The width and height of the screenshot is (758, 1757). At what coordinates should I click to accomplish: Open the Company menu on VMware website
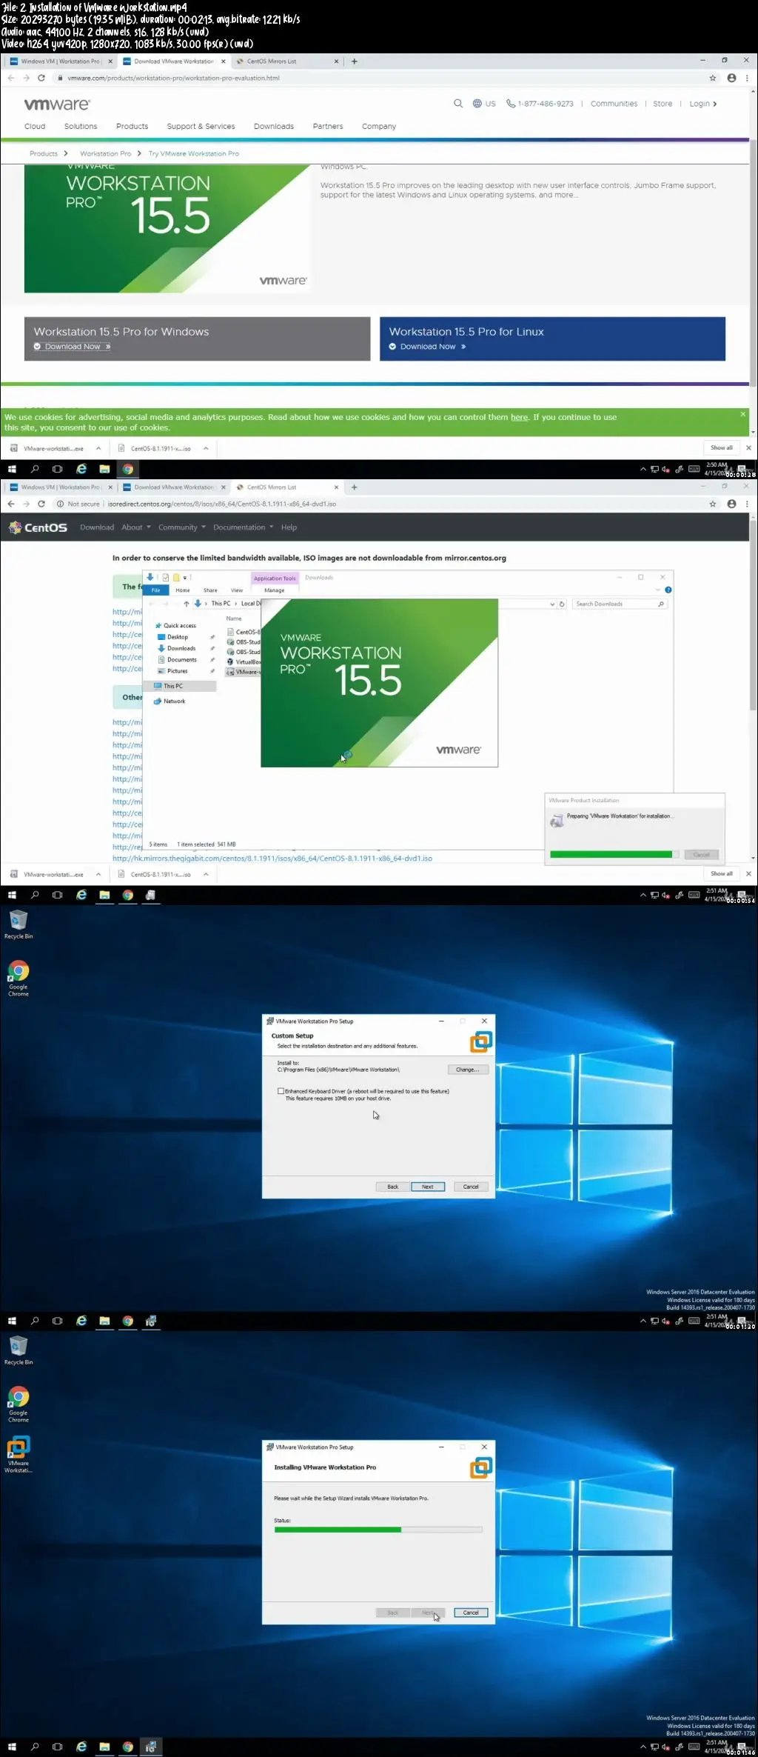tap(379, 127)
